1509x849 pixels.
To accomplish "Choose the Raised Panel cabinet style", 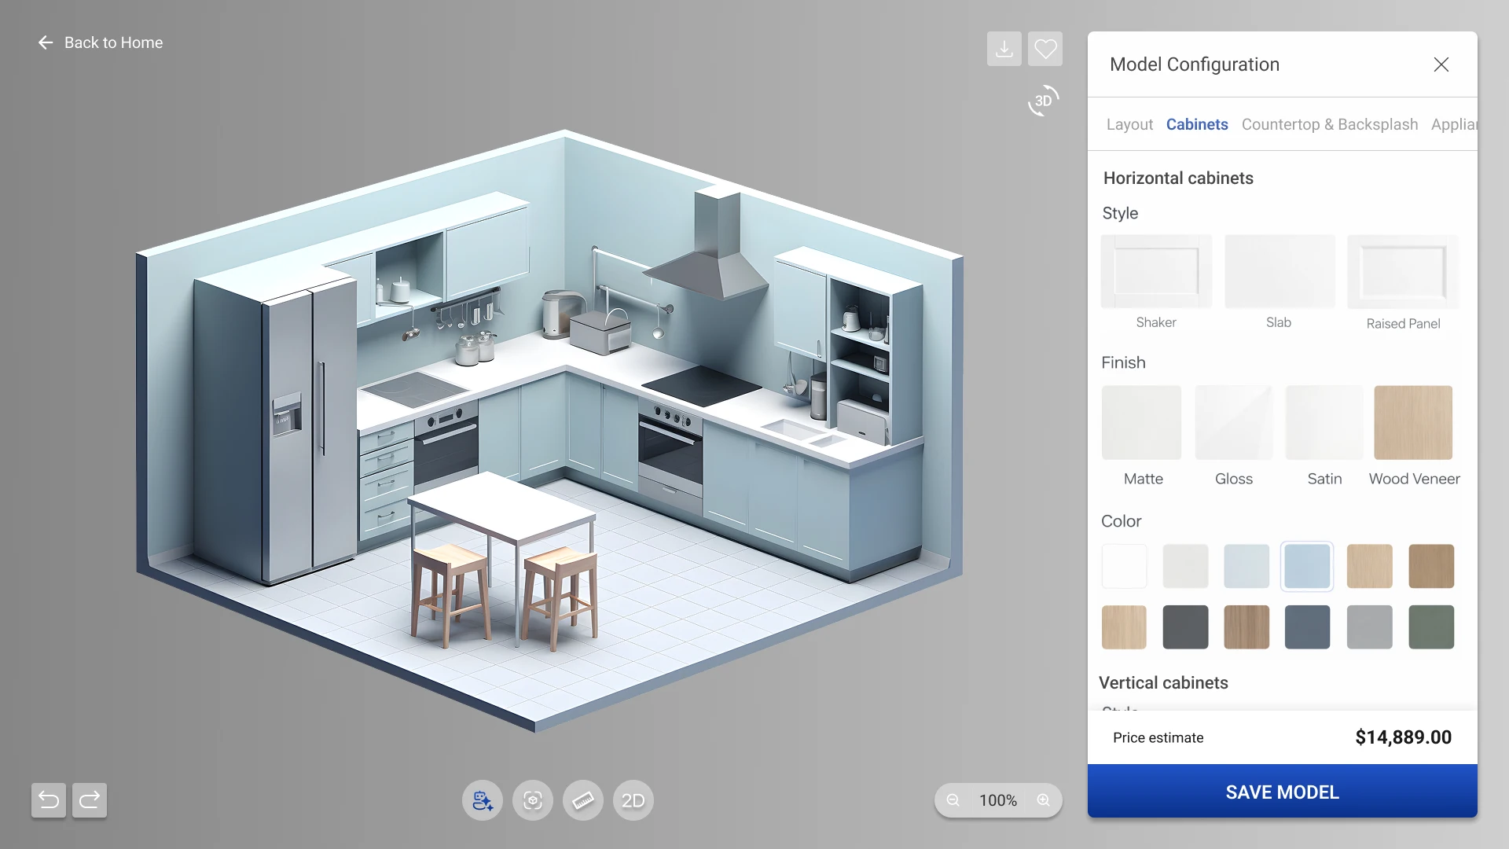I will pos(1403,272).
